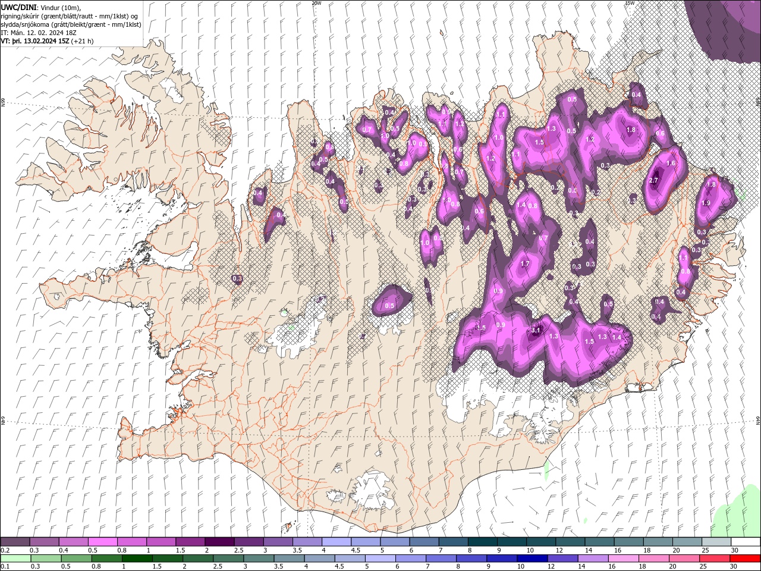Click the (+21 h) forecast offset text
The width and height of the screenshot is (761, 571).
(x=82, y=41)
